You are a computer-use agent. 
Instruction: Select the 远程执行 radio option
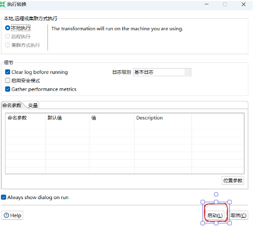[x=8, y=36]
